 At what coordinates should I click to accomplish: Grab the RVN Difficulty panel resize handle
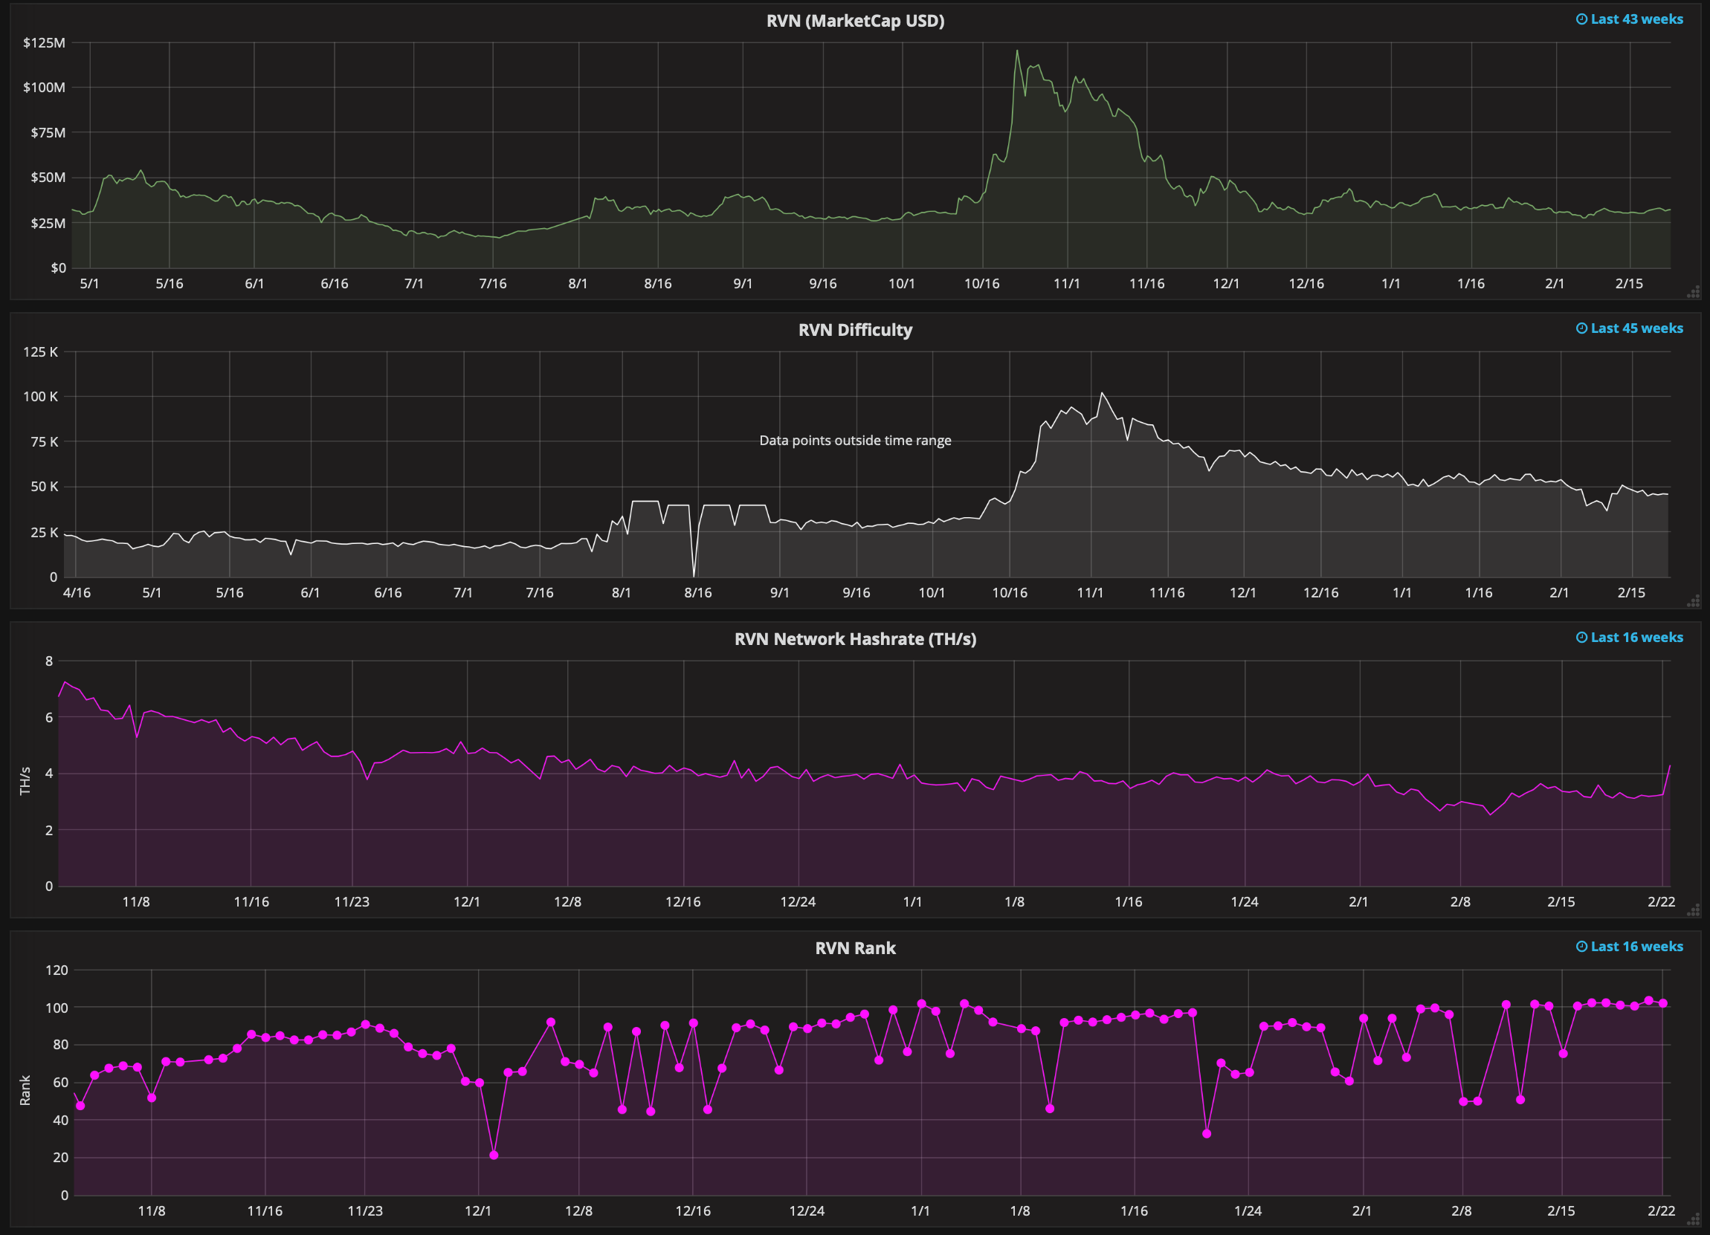pos(1693,600)
